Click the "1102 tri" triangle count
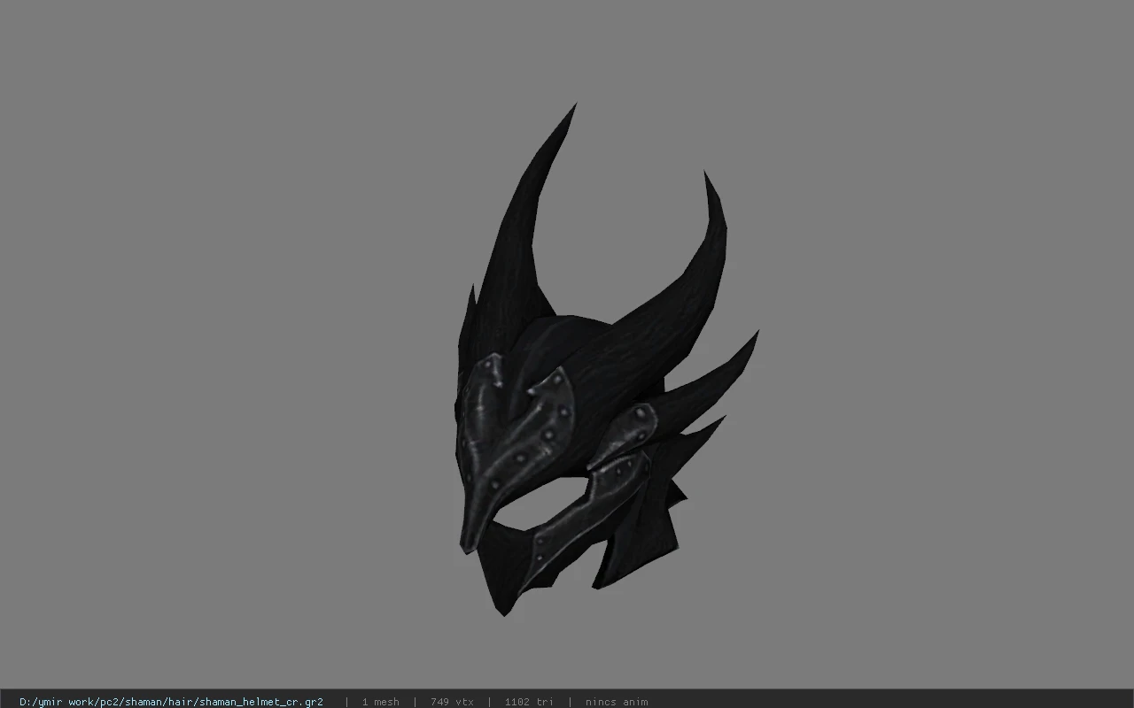 529,702
